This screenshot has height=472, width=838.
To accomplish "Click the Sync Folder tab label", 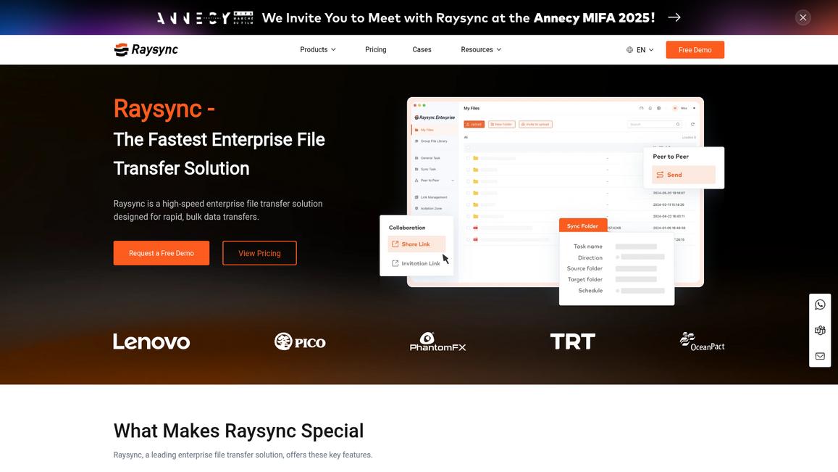I will [x=582, y=225].
